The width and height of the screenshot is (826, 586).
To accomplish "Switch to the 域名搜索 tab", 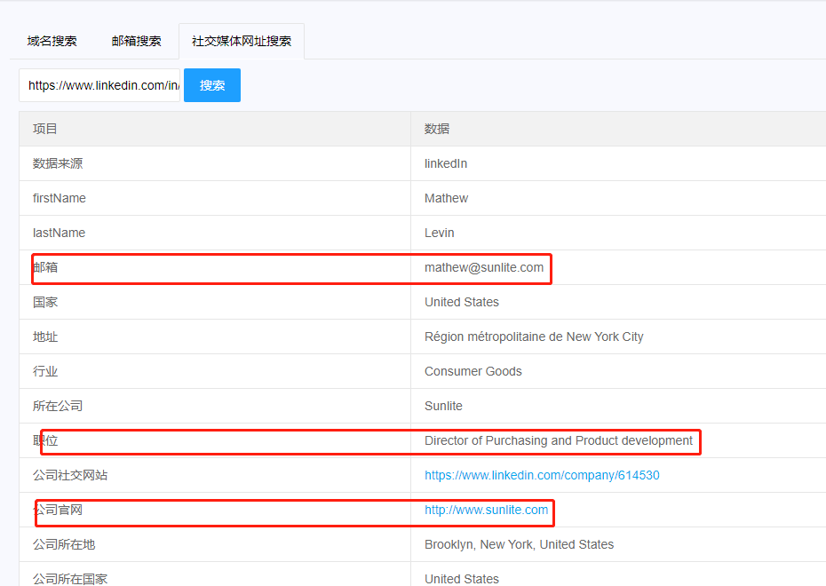I will tap(52, 41).
